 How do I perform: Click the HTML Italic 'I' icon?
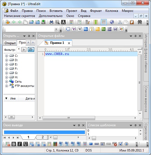pos(20,144)
